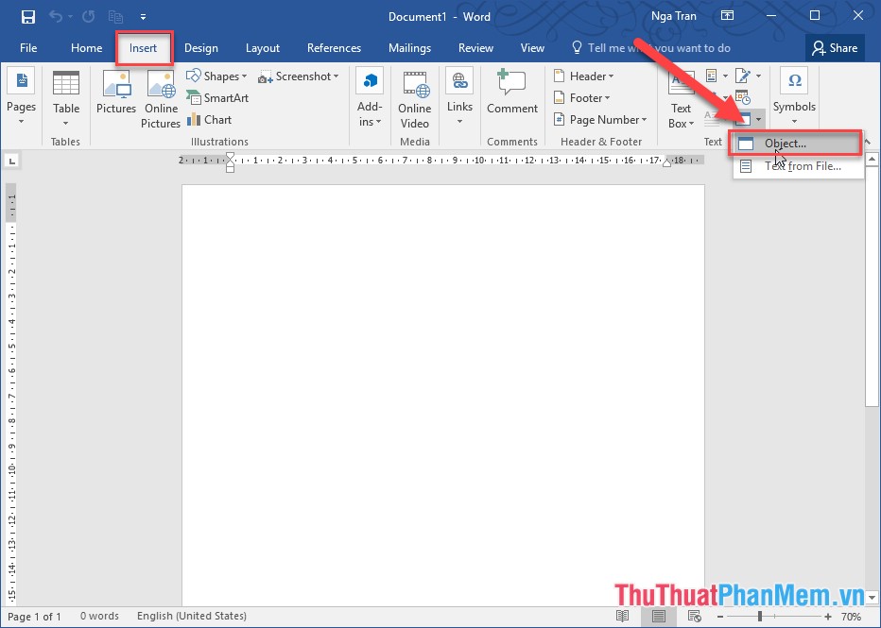The width and height of the screenshot is (881, 628).
Task: Click the 70% zoom level
Action: point(851,617)
